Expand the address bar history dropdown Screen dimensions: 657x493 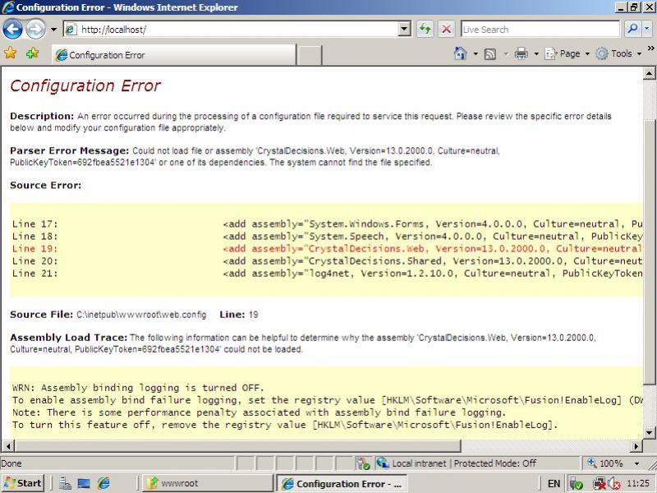(x=404, y=29)
